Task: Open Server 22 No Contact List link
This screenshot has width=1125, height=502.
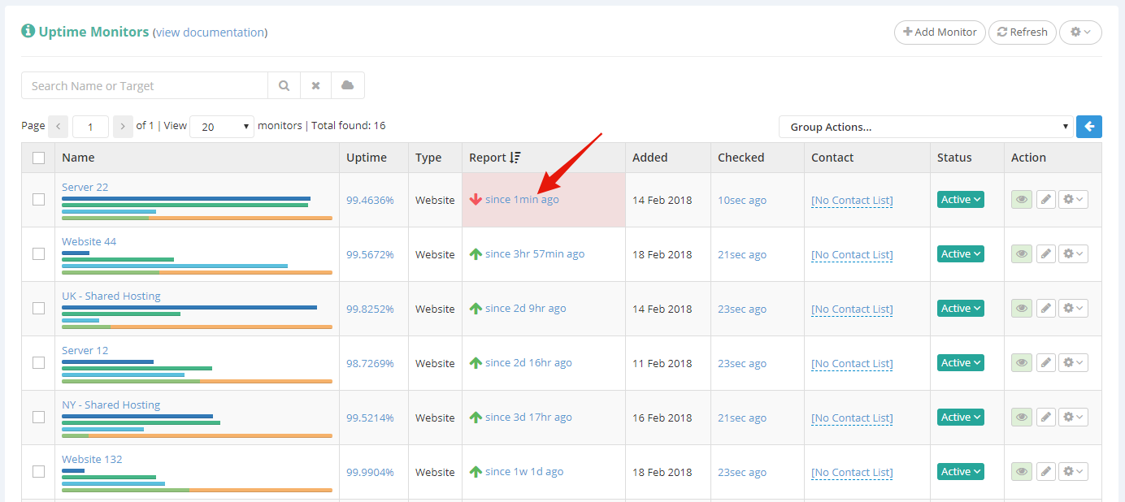Action: [852, 201]
